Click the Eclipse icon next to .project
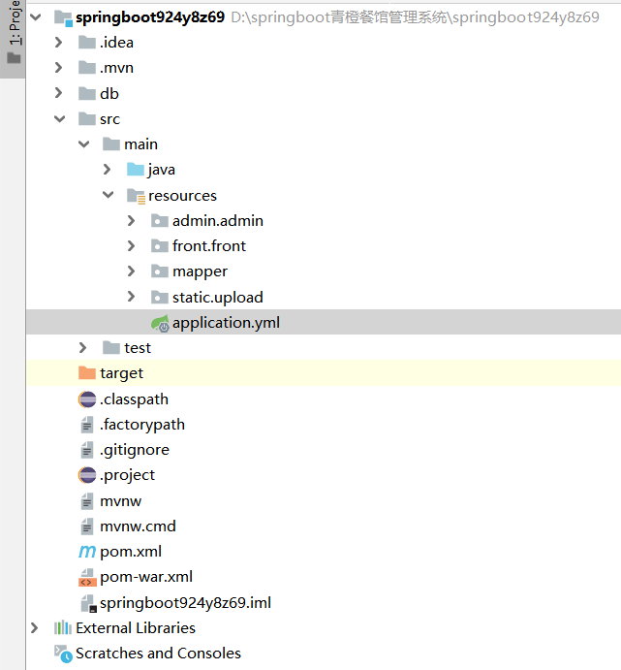621x670 pixels. coord(86,475)
